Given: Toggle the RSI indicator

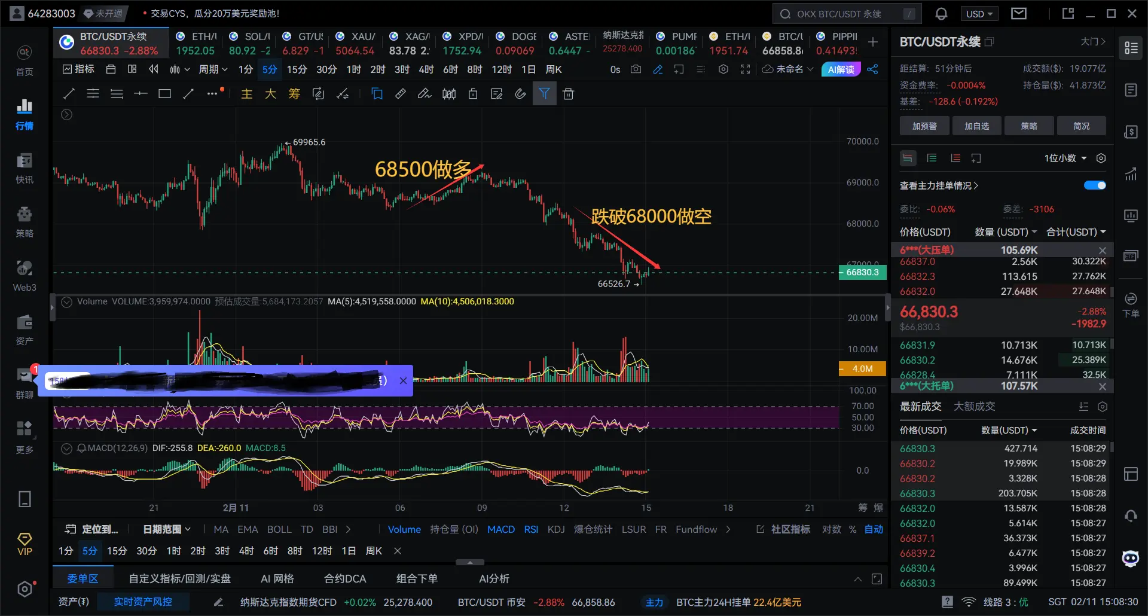Looking at the screenshot, I should pos(531,529).
